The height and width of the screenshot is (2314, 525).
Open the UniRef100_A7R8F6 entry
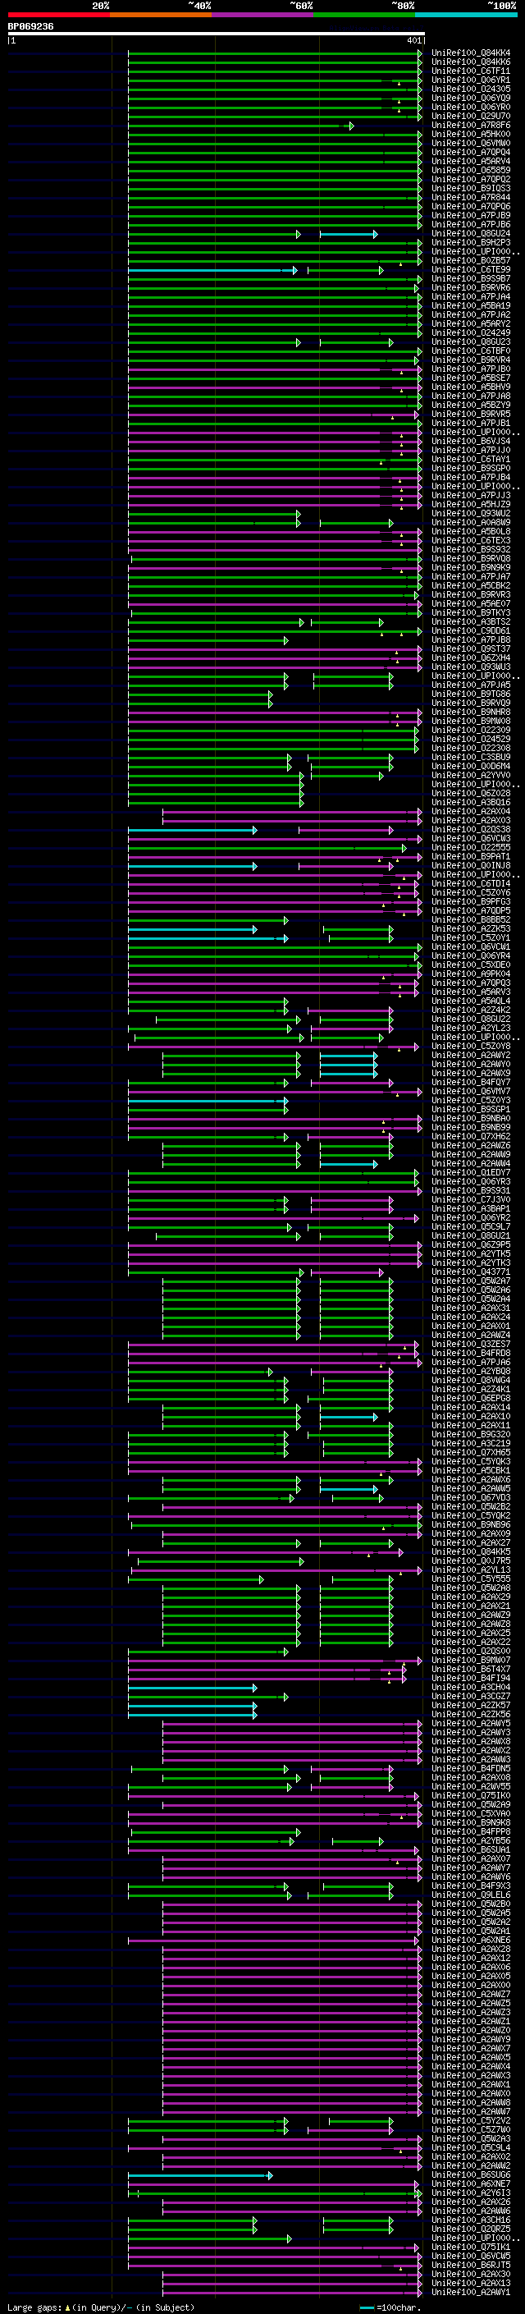point(471,125)
